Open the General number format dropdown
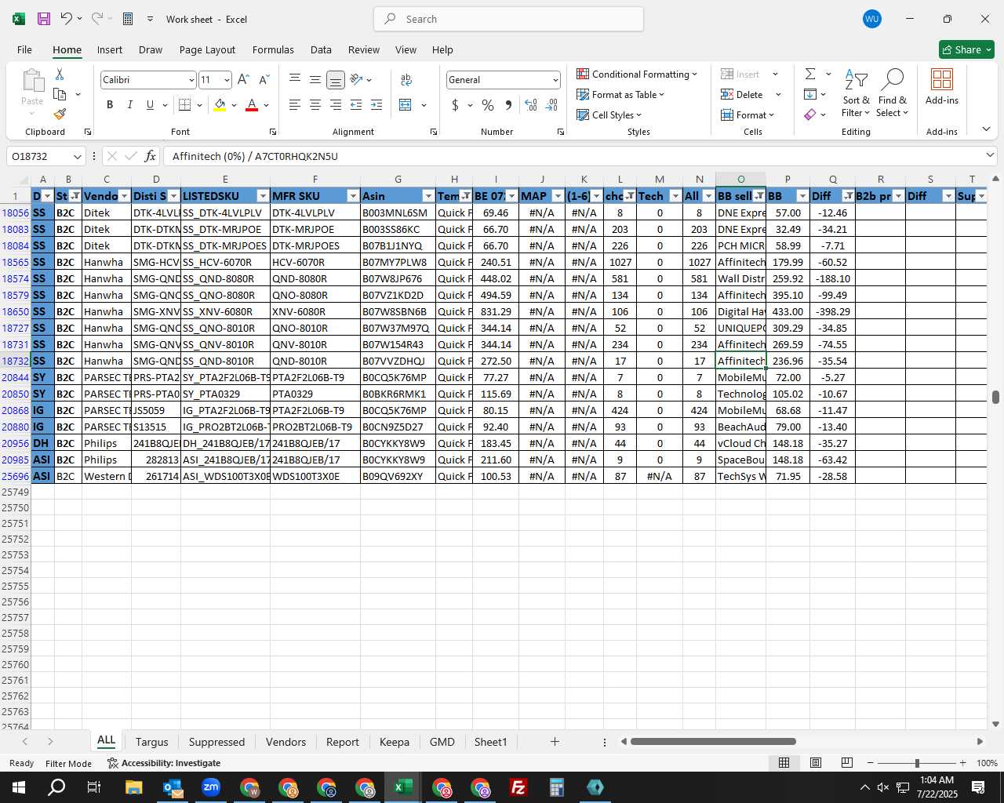Image resolution: width=1004 pixels, height=803 pixels. pyautogui.click(x=555, y=80)
